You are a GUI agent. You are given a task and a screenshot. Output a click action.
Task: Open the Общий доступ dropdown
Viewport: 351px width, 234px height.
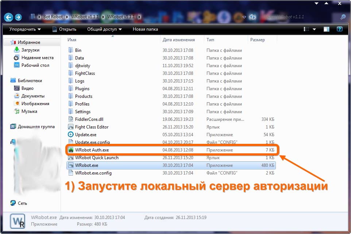(x=104, y=29)
